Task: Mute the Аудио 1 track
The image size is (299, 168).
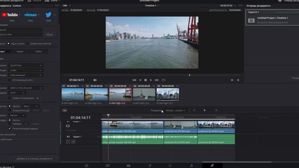Action: 73,142
